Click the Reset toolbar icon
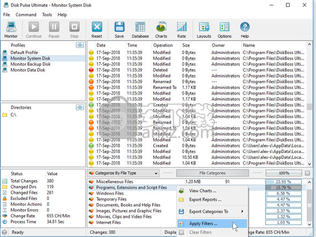The height and width of the screenshot is (237, 316). click(97, 30)
